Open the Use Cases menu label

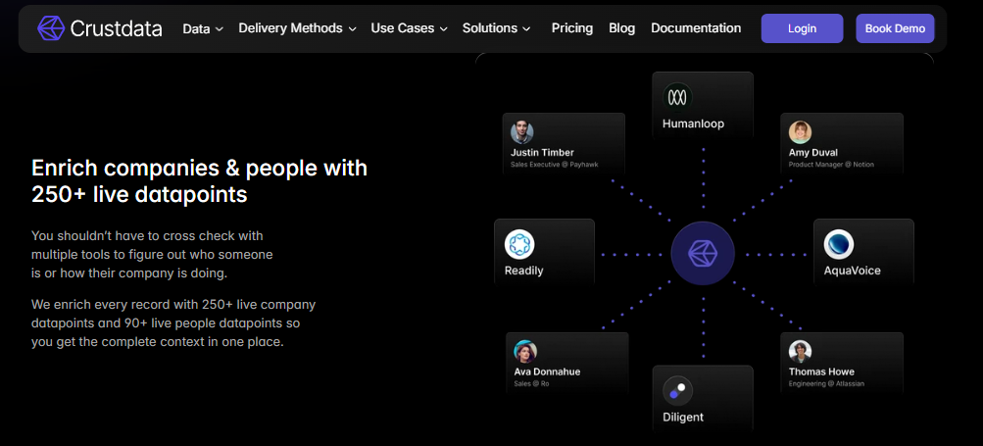403,28
